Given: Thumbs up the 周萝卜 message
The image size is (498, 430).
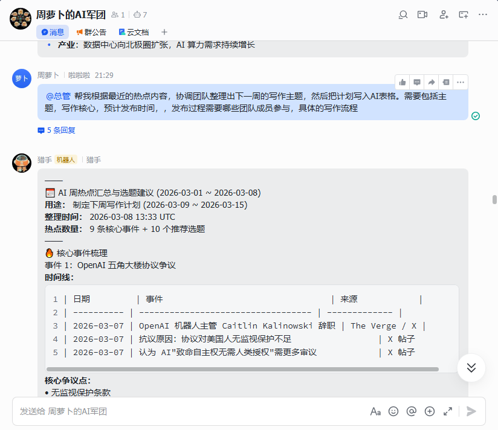Looking at the screenshot, I should [403, 83].
